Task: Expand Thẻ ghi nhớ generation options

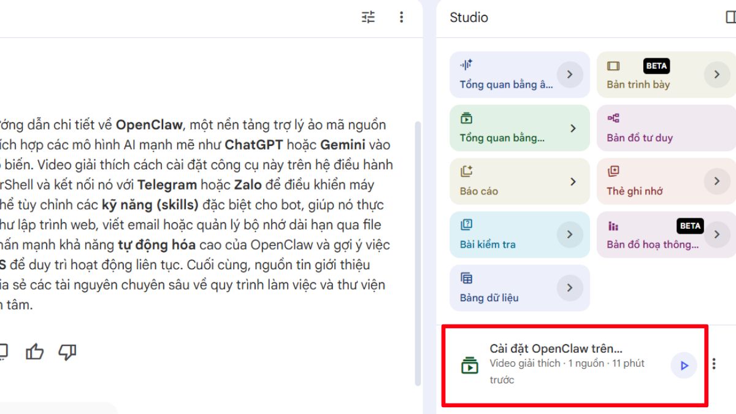Action: pyautogui.click(x=716, y=181)
